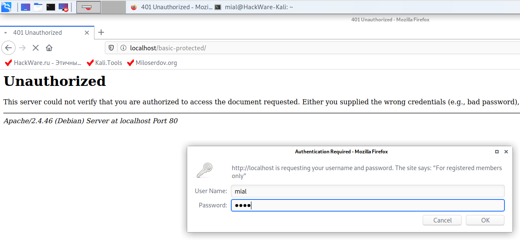The height and width of the screenshot is (243, 520).
Task: Open a new tab with plus button
Action: (101, 32)
